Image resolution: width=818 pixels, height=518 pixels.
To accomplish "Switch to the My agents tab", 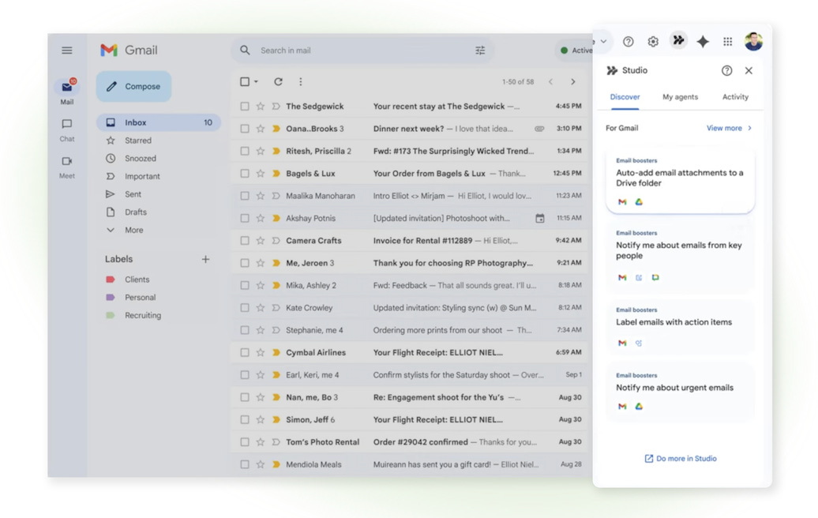I will tap(680, 97).
